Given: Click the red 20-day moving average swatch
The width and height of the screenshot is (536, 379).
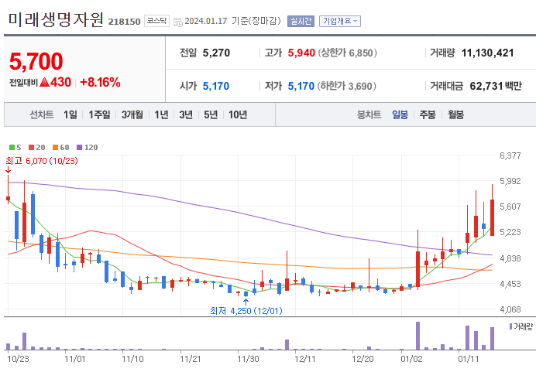Looking at the screenshot, I should 32,148.
